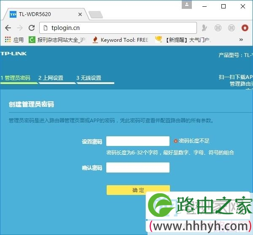
Task: Expand the bookmarks overflow chevron
Action: point(241,40)
